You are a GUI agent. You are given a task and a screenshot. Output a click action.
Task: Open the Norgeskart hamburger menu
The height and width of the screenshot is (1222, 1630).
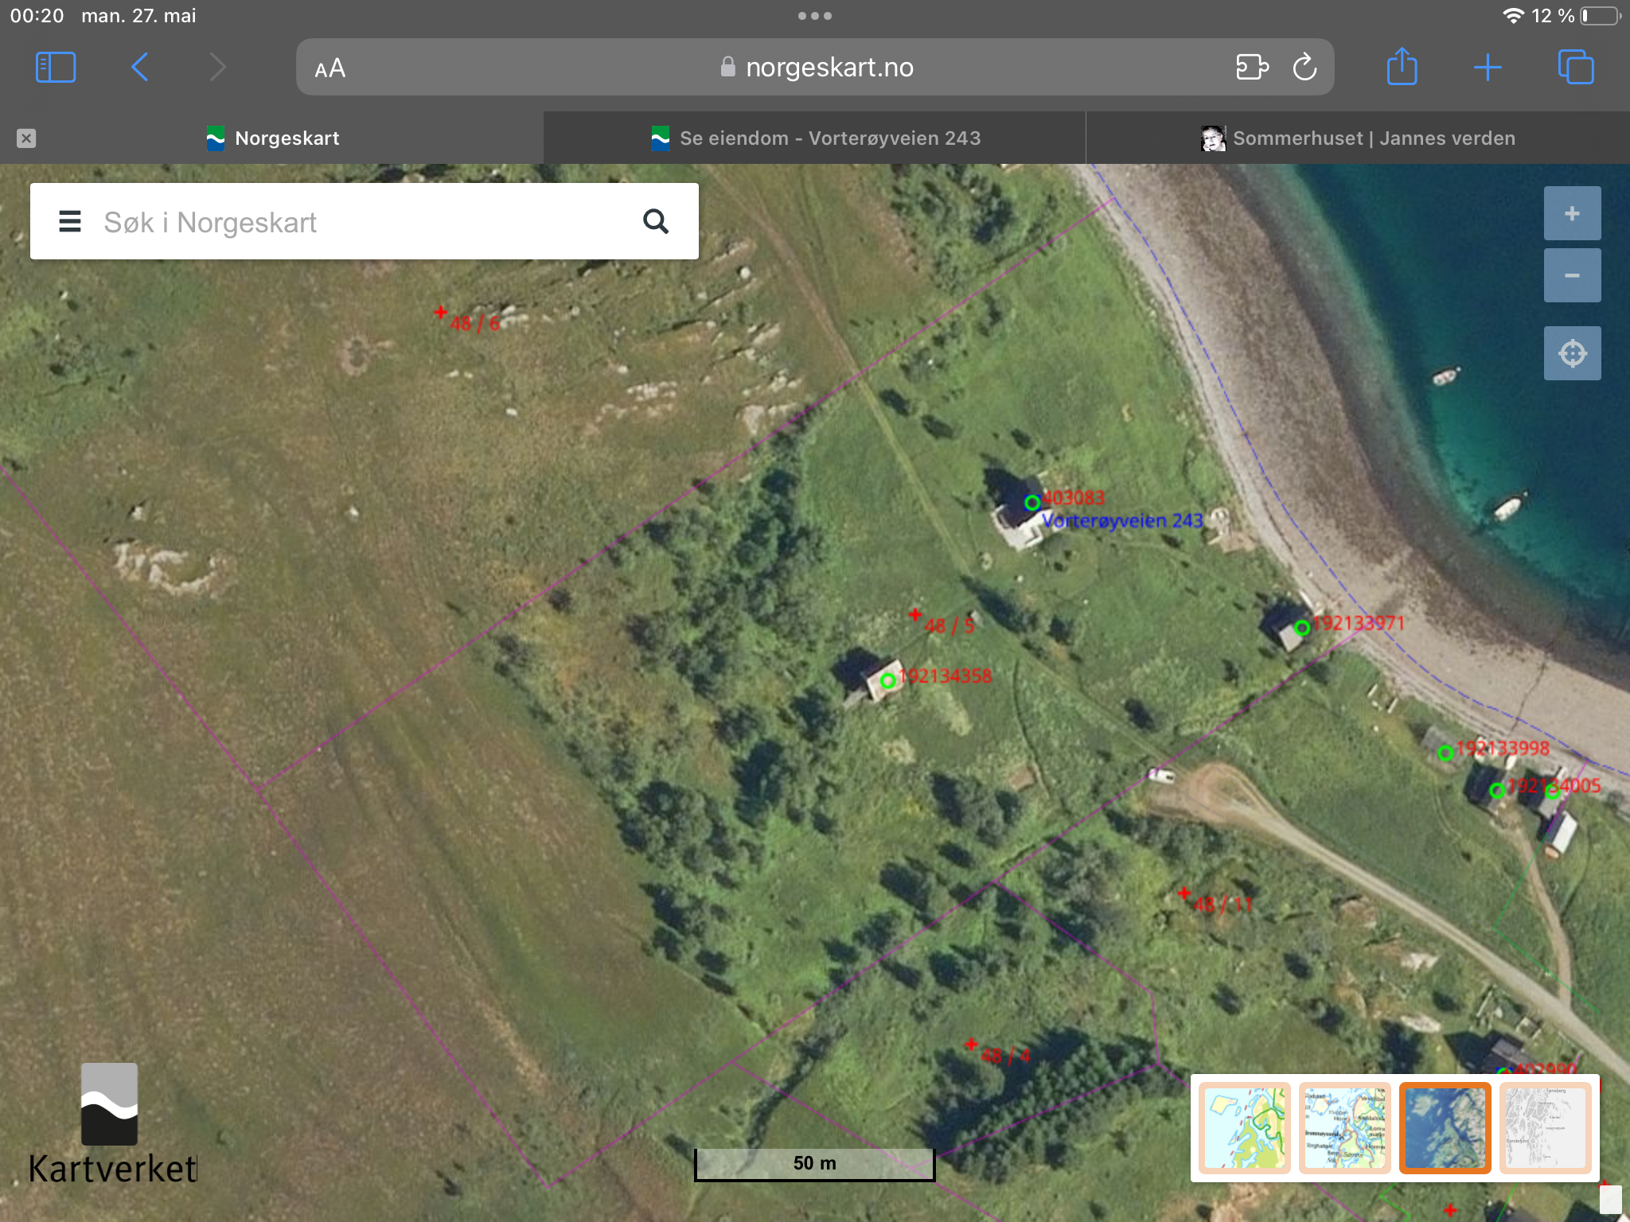pos(70,221)
